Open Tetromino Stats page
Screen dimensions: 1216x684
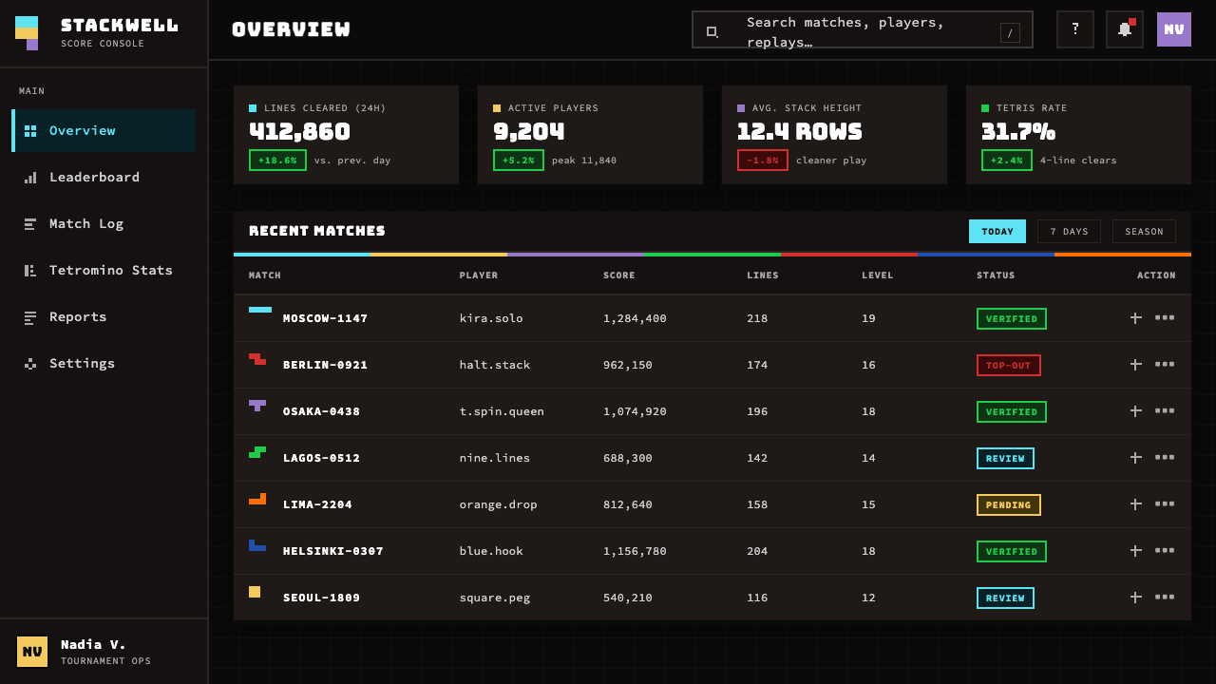click(104, 270)
